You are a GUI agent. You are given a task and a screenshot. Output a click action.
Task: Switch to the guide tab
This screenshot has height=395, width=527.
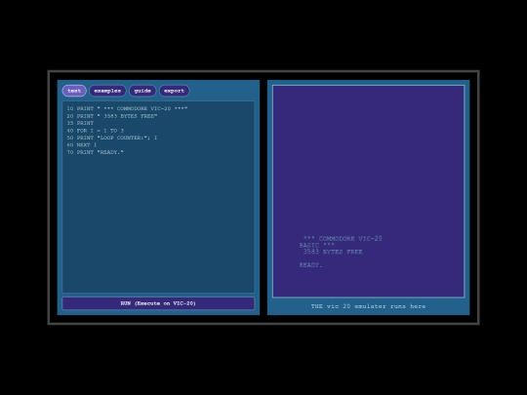pyautogui.click(x=142, y=91)
